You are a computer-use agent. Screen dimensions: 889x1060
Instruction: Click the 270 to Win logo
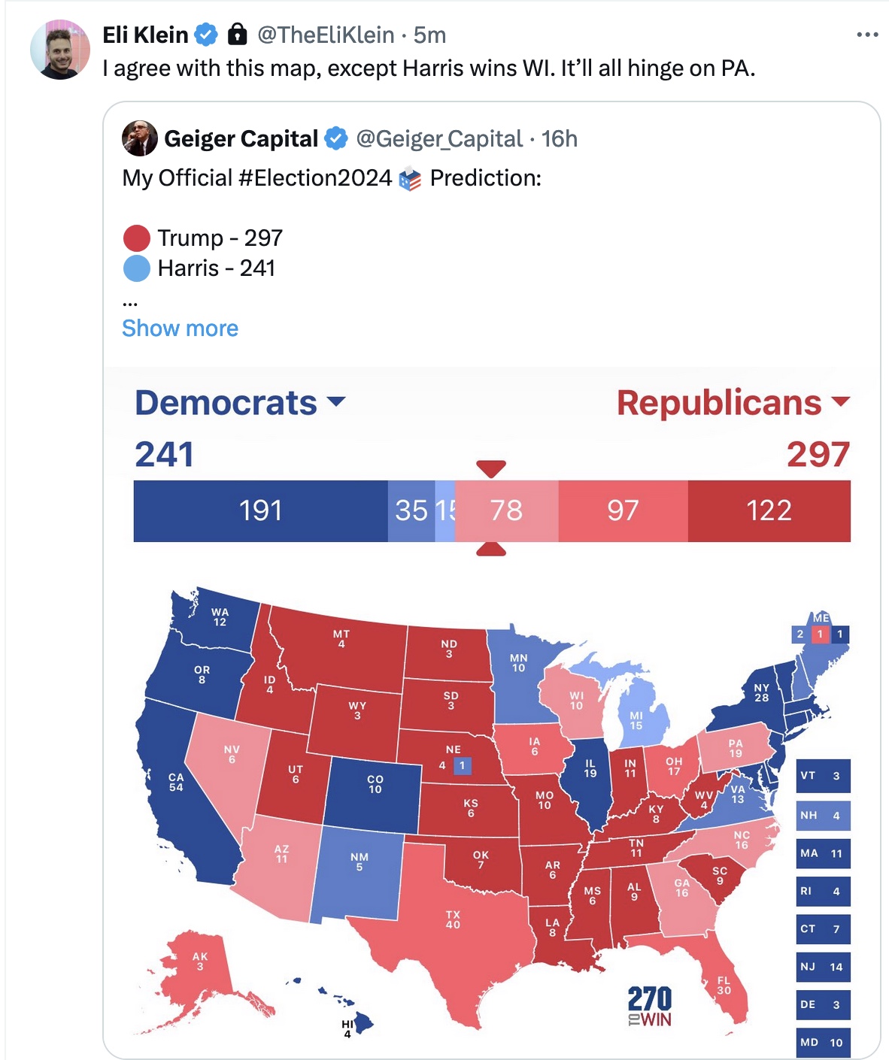[649, 1006]
